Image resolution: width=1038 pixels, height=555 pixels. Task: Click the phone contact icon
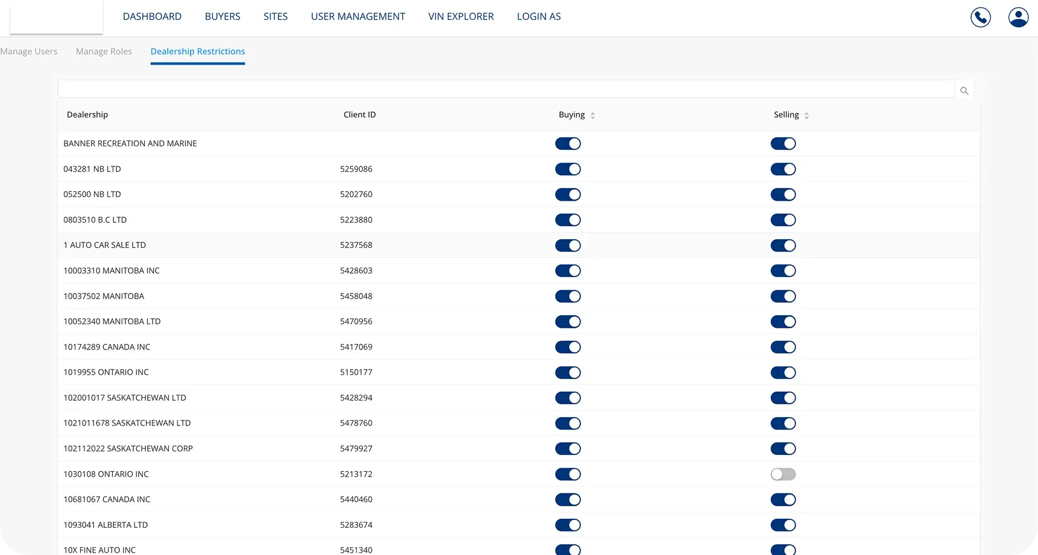980,17
